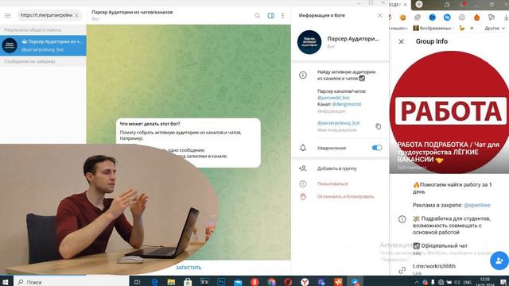Screen dimensions: 509x286
Task: Open the chat three-dot options menu
Action: coord(283,15)
